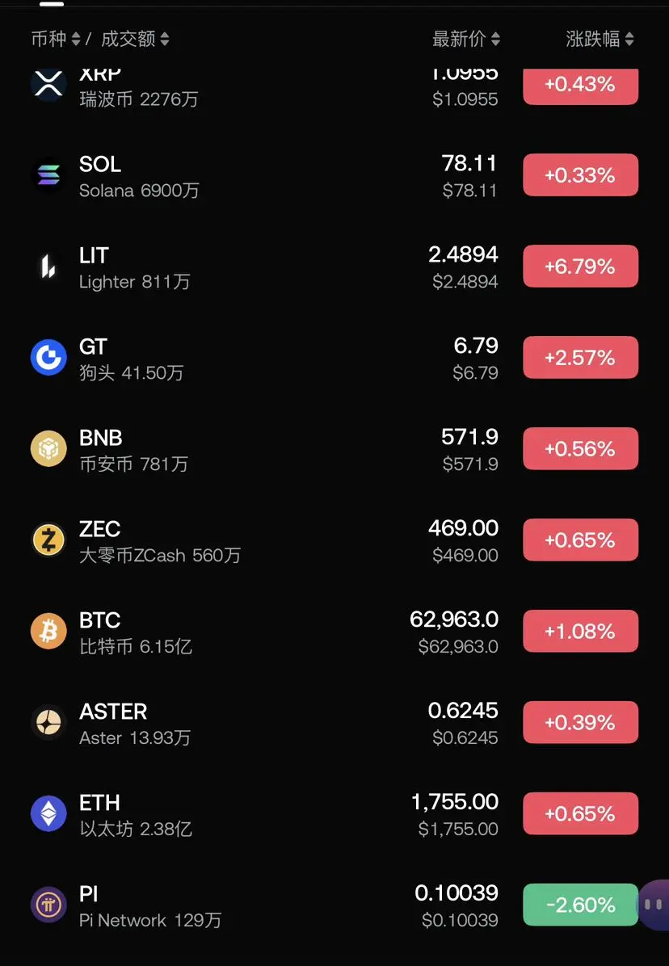
Task: Open the Pi Network coin icon
Action: point(48,905)
